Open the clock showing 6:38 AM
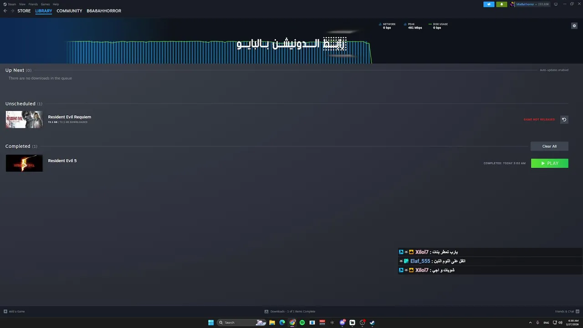Screen dimensions: 583x328 click(572, 323)
